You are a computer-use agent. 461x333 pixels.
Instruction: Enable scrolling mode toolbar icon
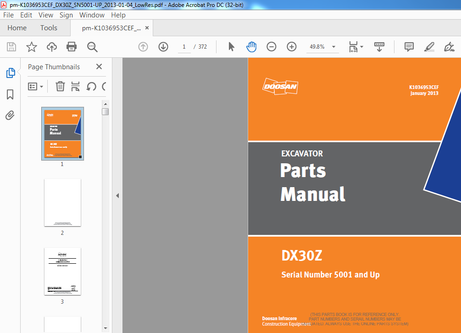click(379, 47)
